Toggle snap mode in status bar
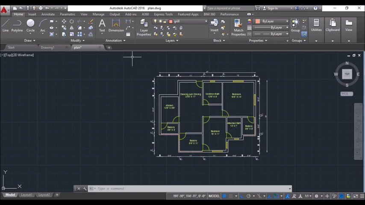365x205 pixels. (x=230, y=196)
